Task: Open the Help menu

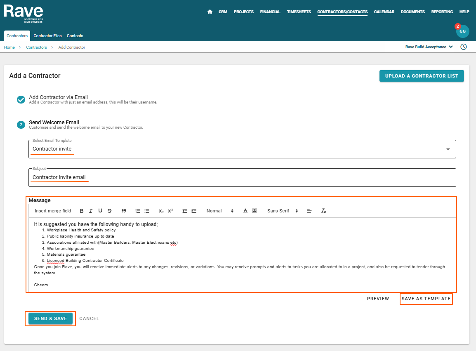Action: click(464, 12)
